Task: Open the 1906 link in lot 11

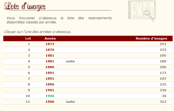Action: (x=50, y=102)
